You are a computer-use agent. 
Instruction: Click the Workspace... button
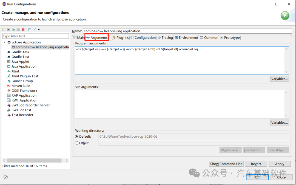click(x=230, y=150)
